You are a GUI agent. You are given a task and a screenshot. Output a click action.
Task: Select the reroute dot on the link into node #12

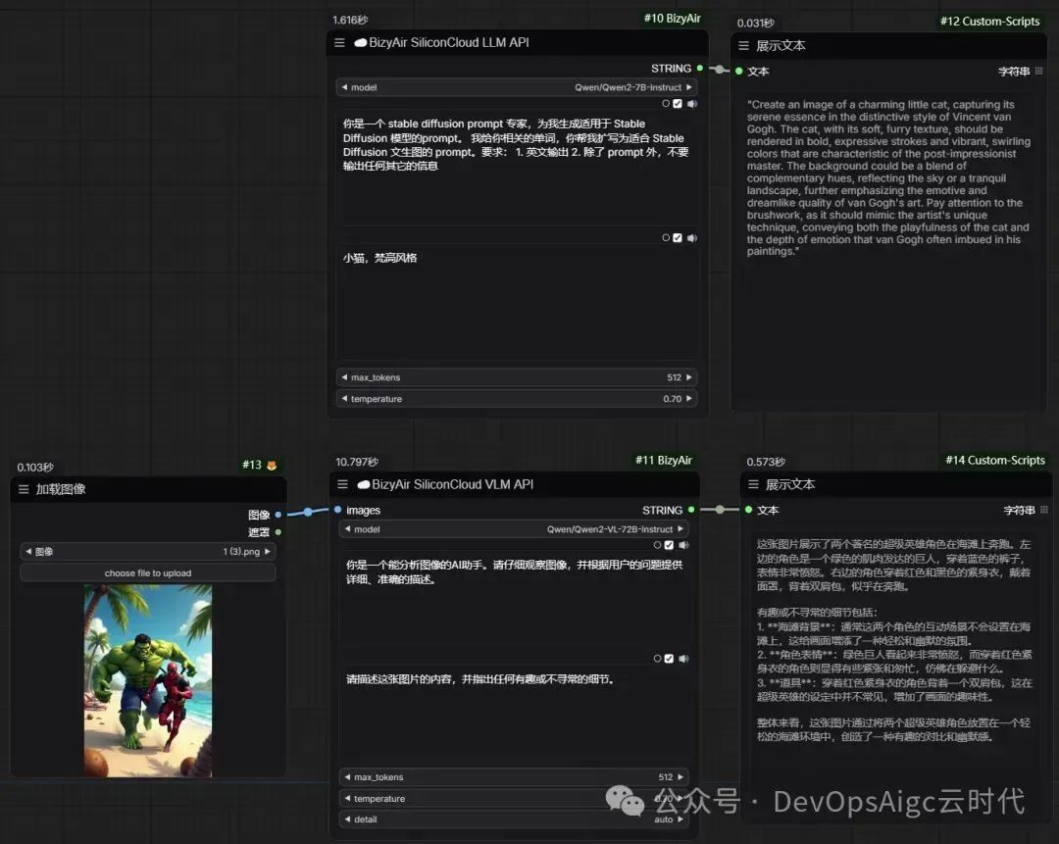(x=720, y=70)
